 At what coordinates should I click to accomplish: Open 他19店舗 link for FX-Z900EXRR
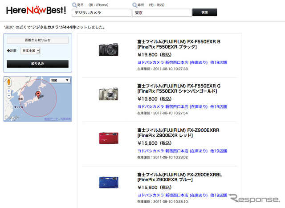[219, 151]
